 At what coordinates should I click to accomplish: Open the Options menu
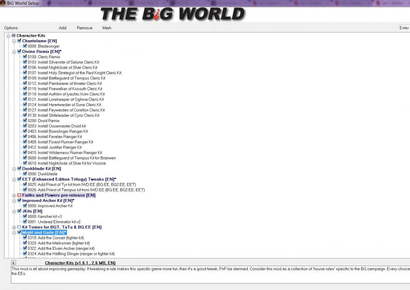tap(11, 28)
